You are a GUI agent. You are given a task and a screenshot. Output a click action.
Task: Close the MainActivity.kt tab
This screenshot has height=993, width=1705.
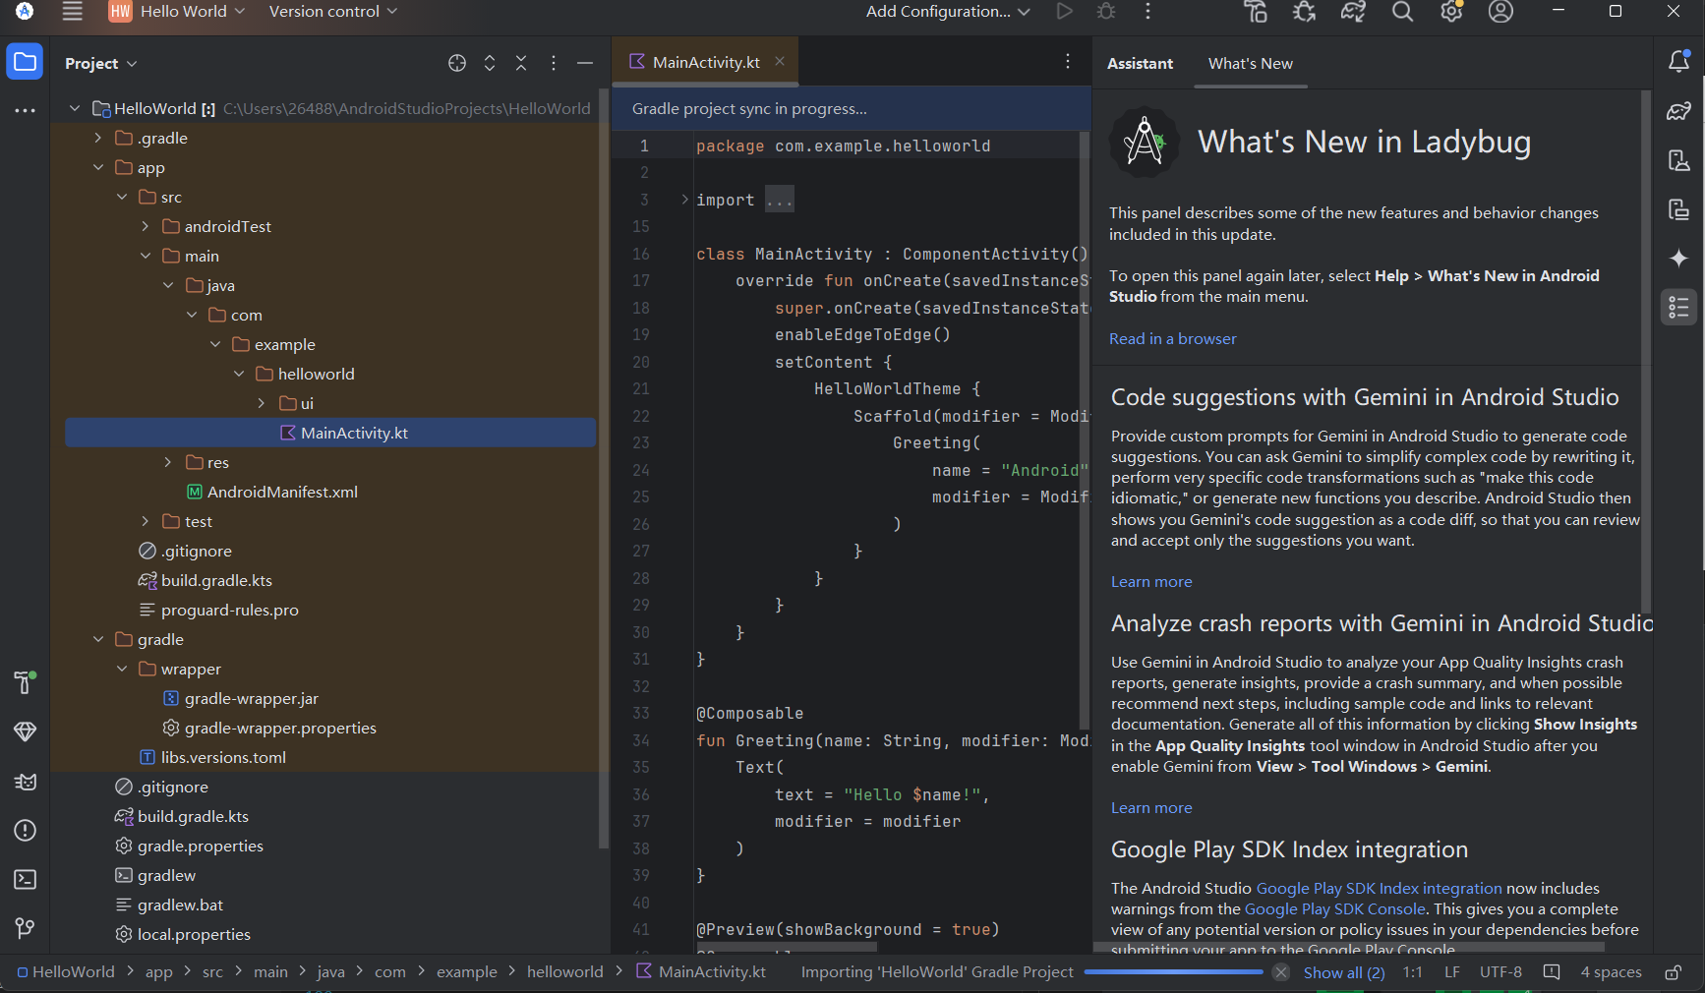pyautogui.click(x=780, y=61)
